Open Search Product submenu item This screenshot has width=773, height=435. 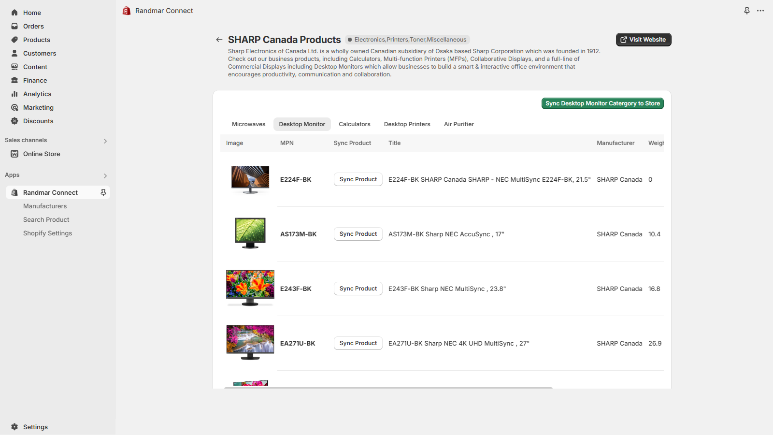pos(46,219)
